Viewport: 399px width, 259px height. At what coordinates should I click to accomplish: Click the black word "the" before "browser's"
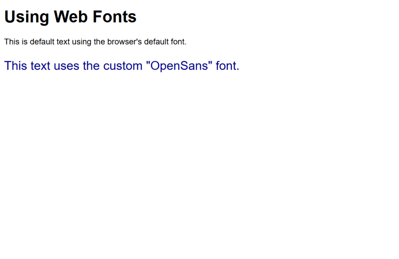click(99, 41)
